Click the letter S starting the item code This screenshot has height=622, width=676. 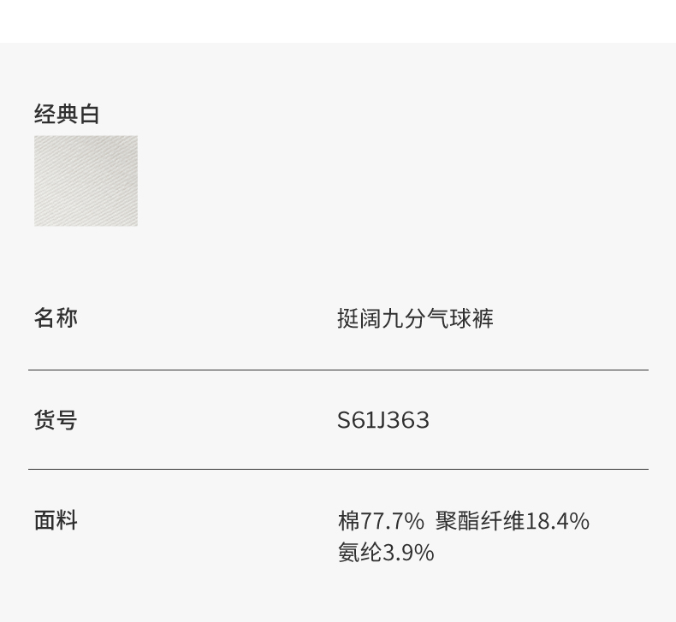point(344,420)
